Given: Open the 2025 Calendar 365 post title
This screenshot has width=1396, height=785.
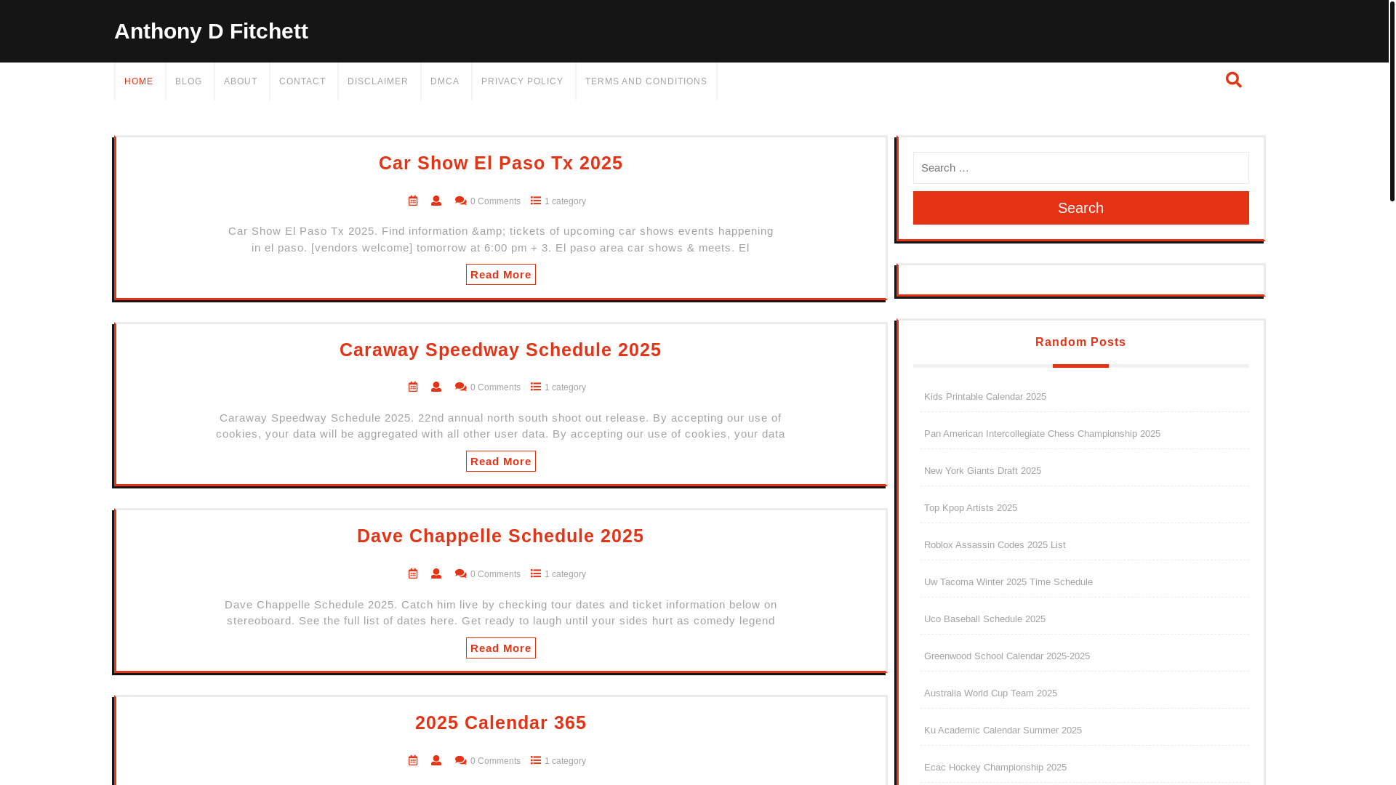Looking at the screenshot, I should click(501, 722).
